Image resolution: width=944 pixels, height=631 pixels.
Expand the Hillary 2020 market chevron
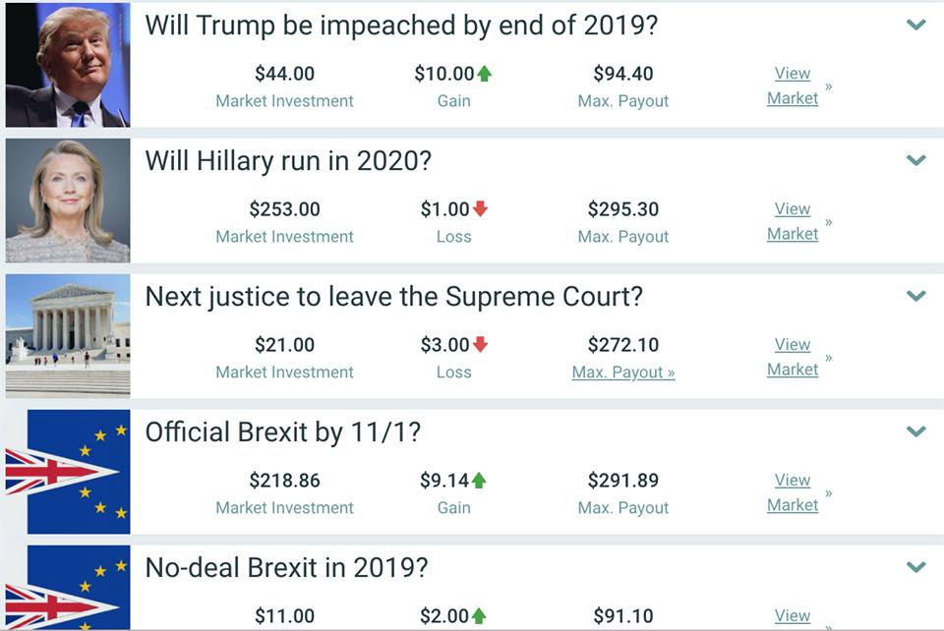pyautogui.click(x=915, y=160)
